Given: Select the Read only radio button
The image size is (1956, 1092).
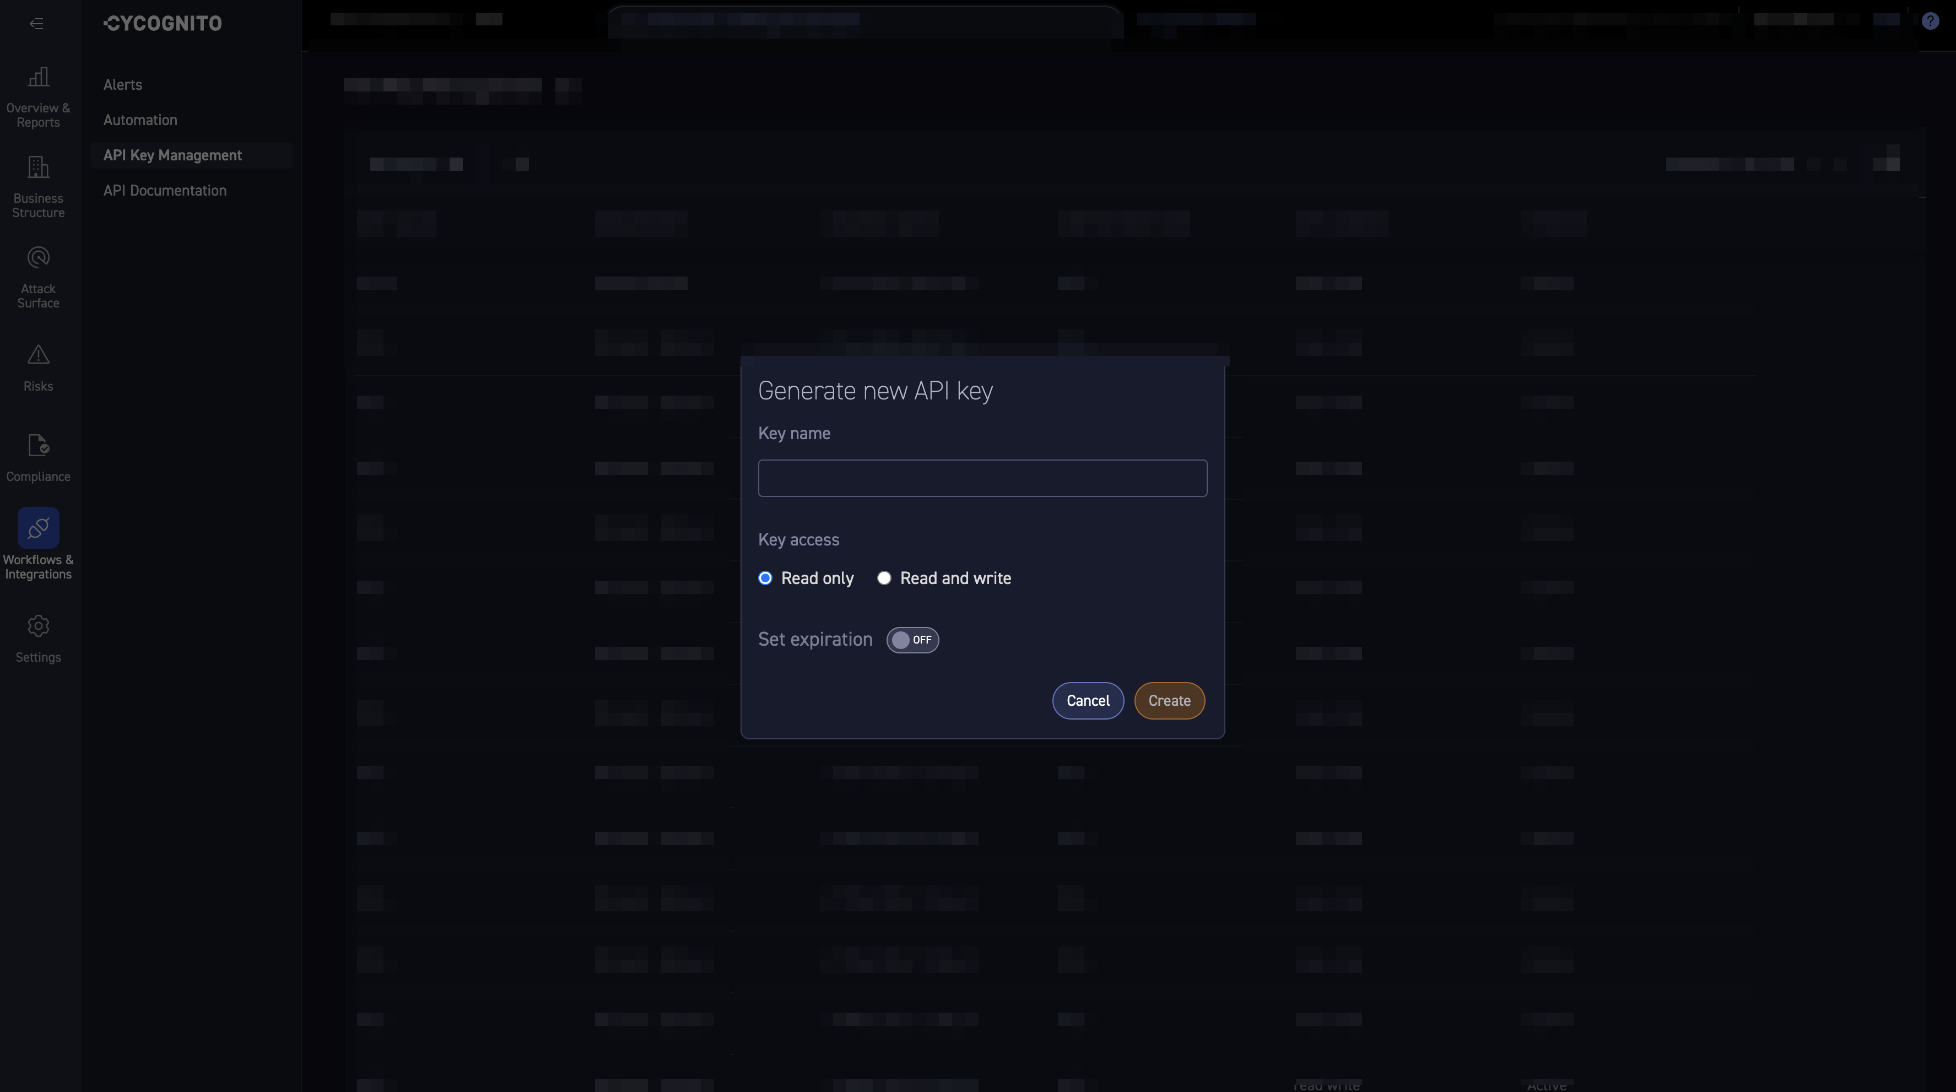Looking at the screenshot, I should [765, 578].
